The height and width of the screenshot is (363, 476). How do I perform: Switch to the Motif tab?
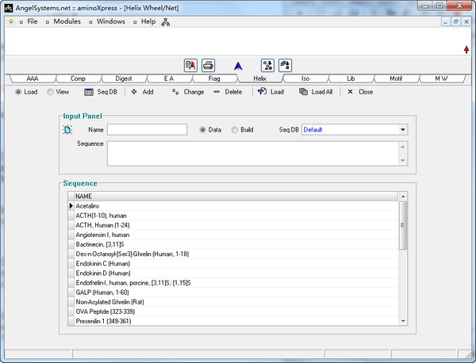[396, 79]
